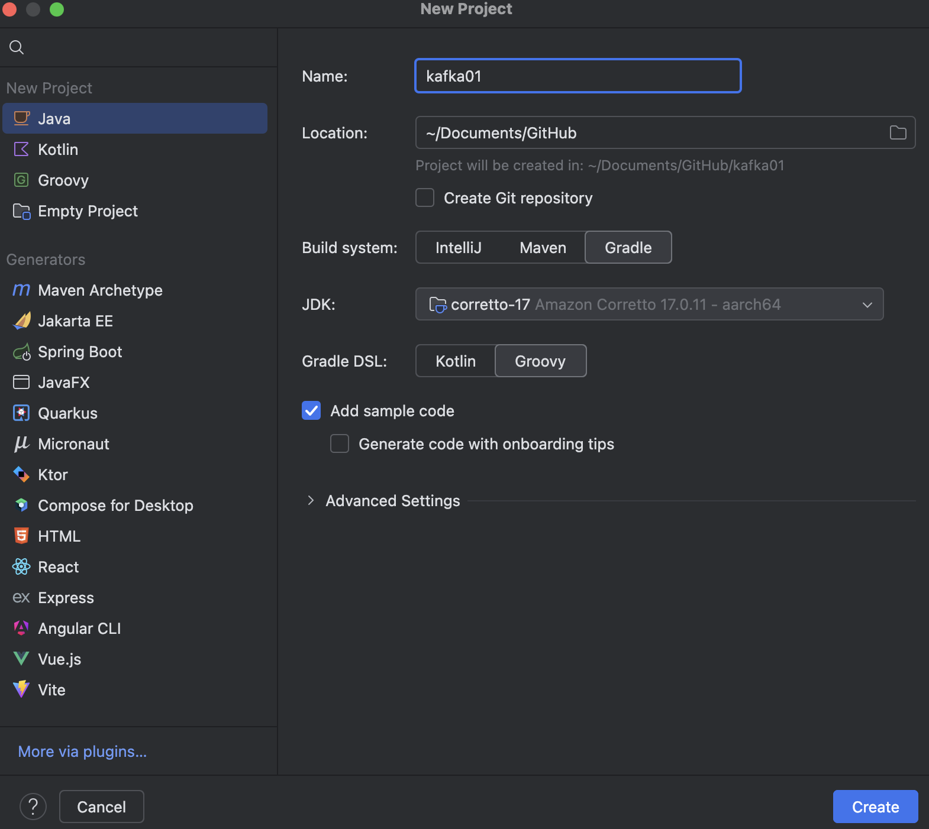This screenshot has height=829, width=929.
Task: Click the Express ex icon
Action: pyautogui.click(x=21, y=598)
